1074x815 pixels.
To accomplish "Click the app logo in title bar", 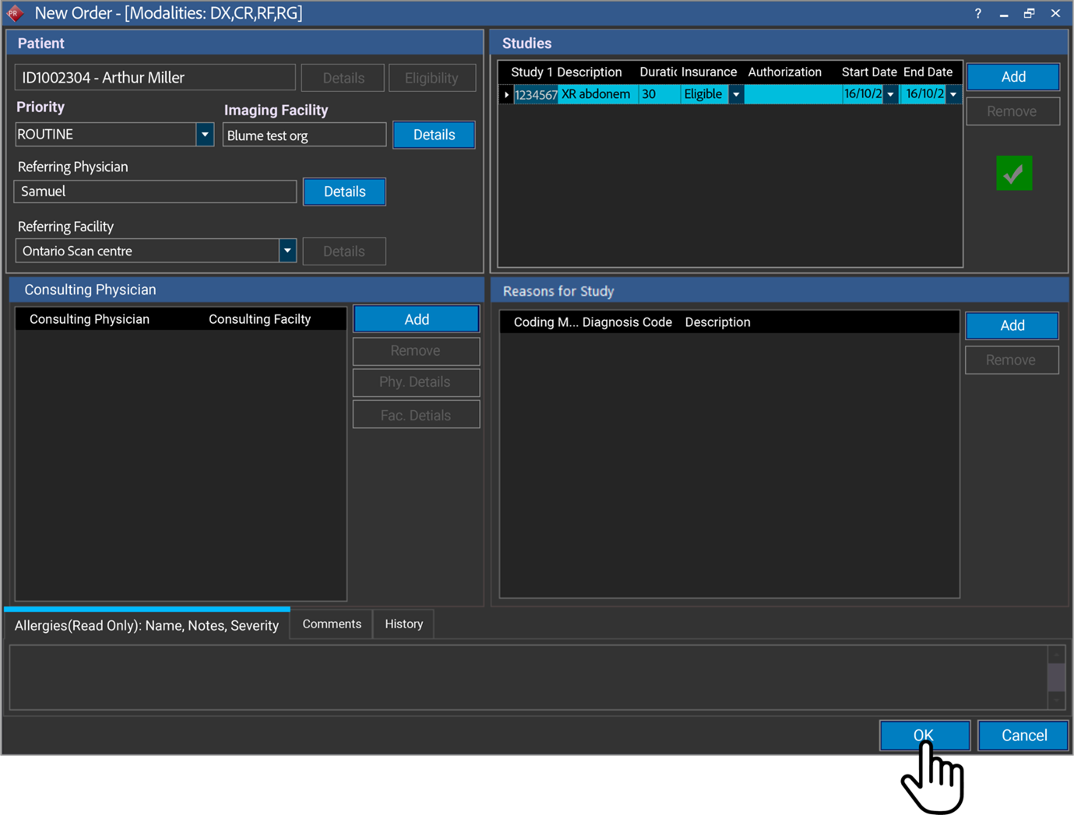I will coord(15,13).
